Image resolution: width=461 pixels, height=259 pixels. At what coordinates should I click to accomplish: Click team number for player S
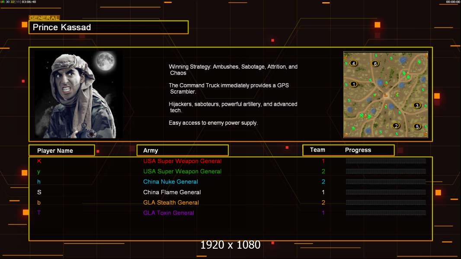[323, 192]
